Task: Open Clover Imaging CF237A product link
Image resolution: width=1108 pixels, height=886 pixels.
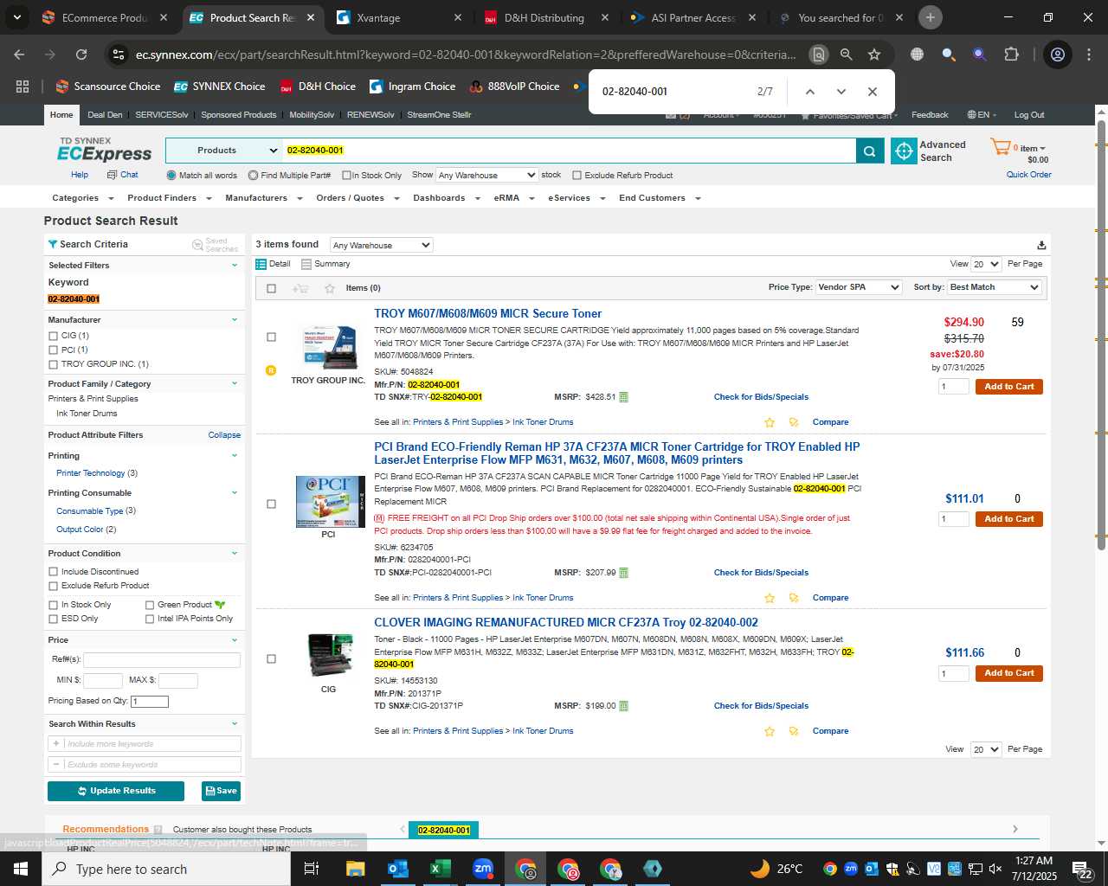Action: point(566,622)
